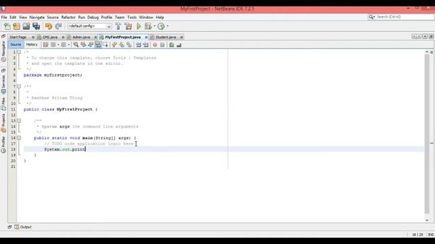The width and height of the screenshot is (435, 244).
Task: Toggle Highlight Search button
Action: point(98,45)
